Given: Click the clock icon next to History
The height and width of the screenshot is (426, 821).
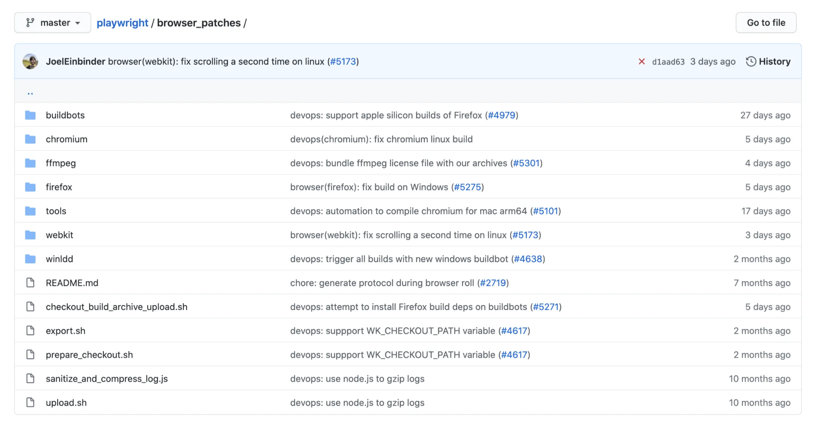Looking at the screenshot, I should (x=751, y=61).
